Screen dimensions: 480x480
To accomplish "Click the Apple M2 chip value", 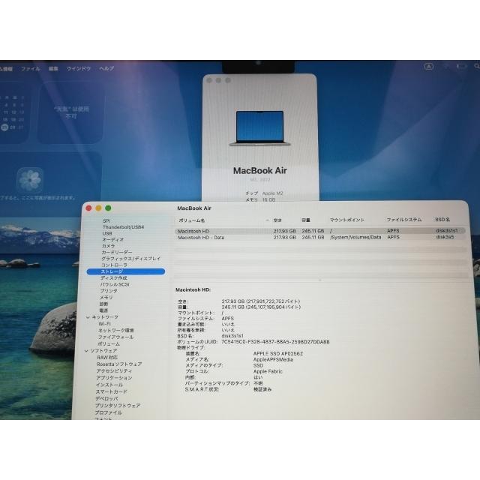I will click(272, 193).
